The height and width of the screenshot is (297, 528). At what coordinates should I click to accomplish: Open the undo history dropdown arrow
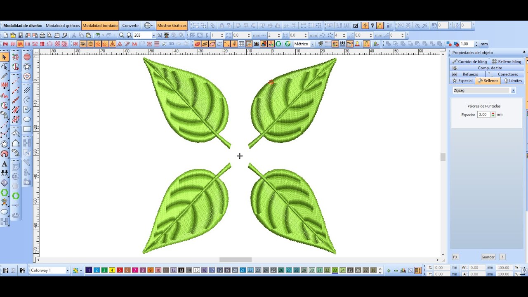click(103, 35)
